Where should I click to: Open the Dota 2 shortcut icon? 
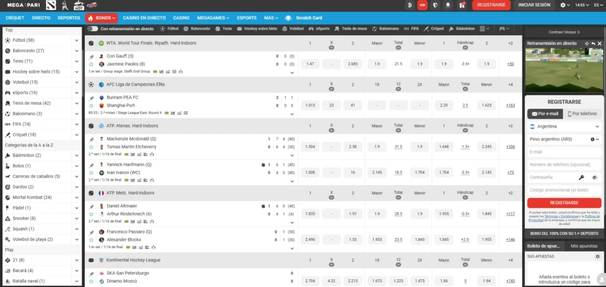[x=51, y=5]
